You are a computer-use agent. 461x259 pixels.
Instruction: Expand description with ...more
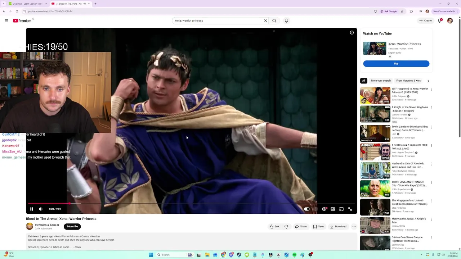[x=77, y=247]
